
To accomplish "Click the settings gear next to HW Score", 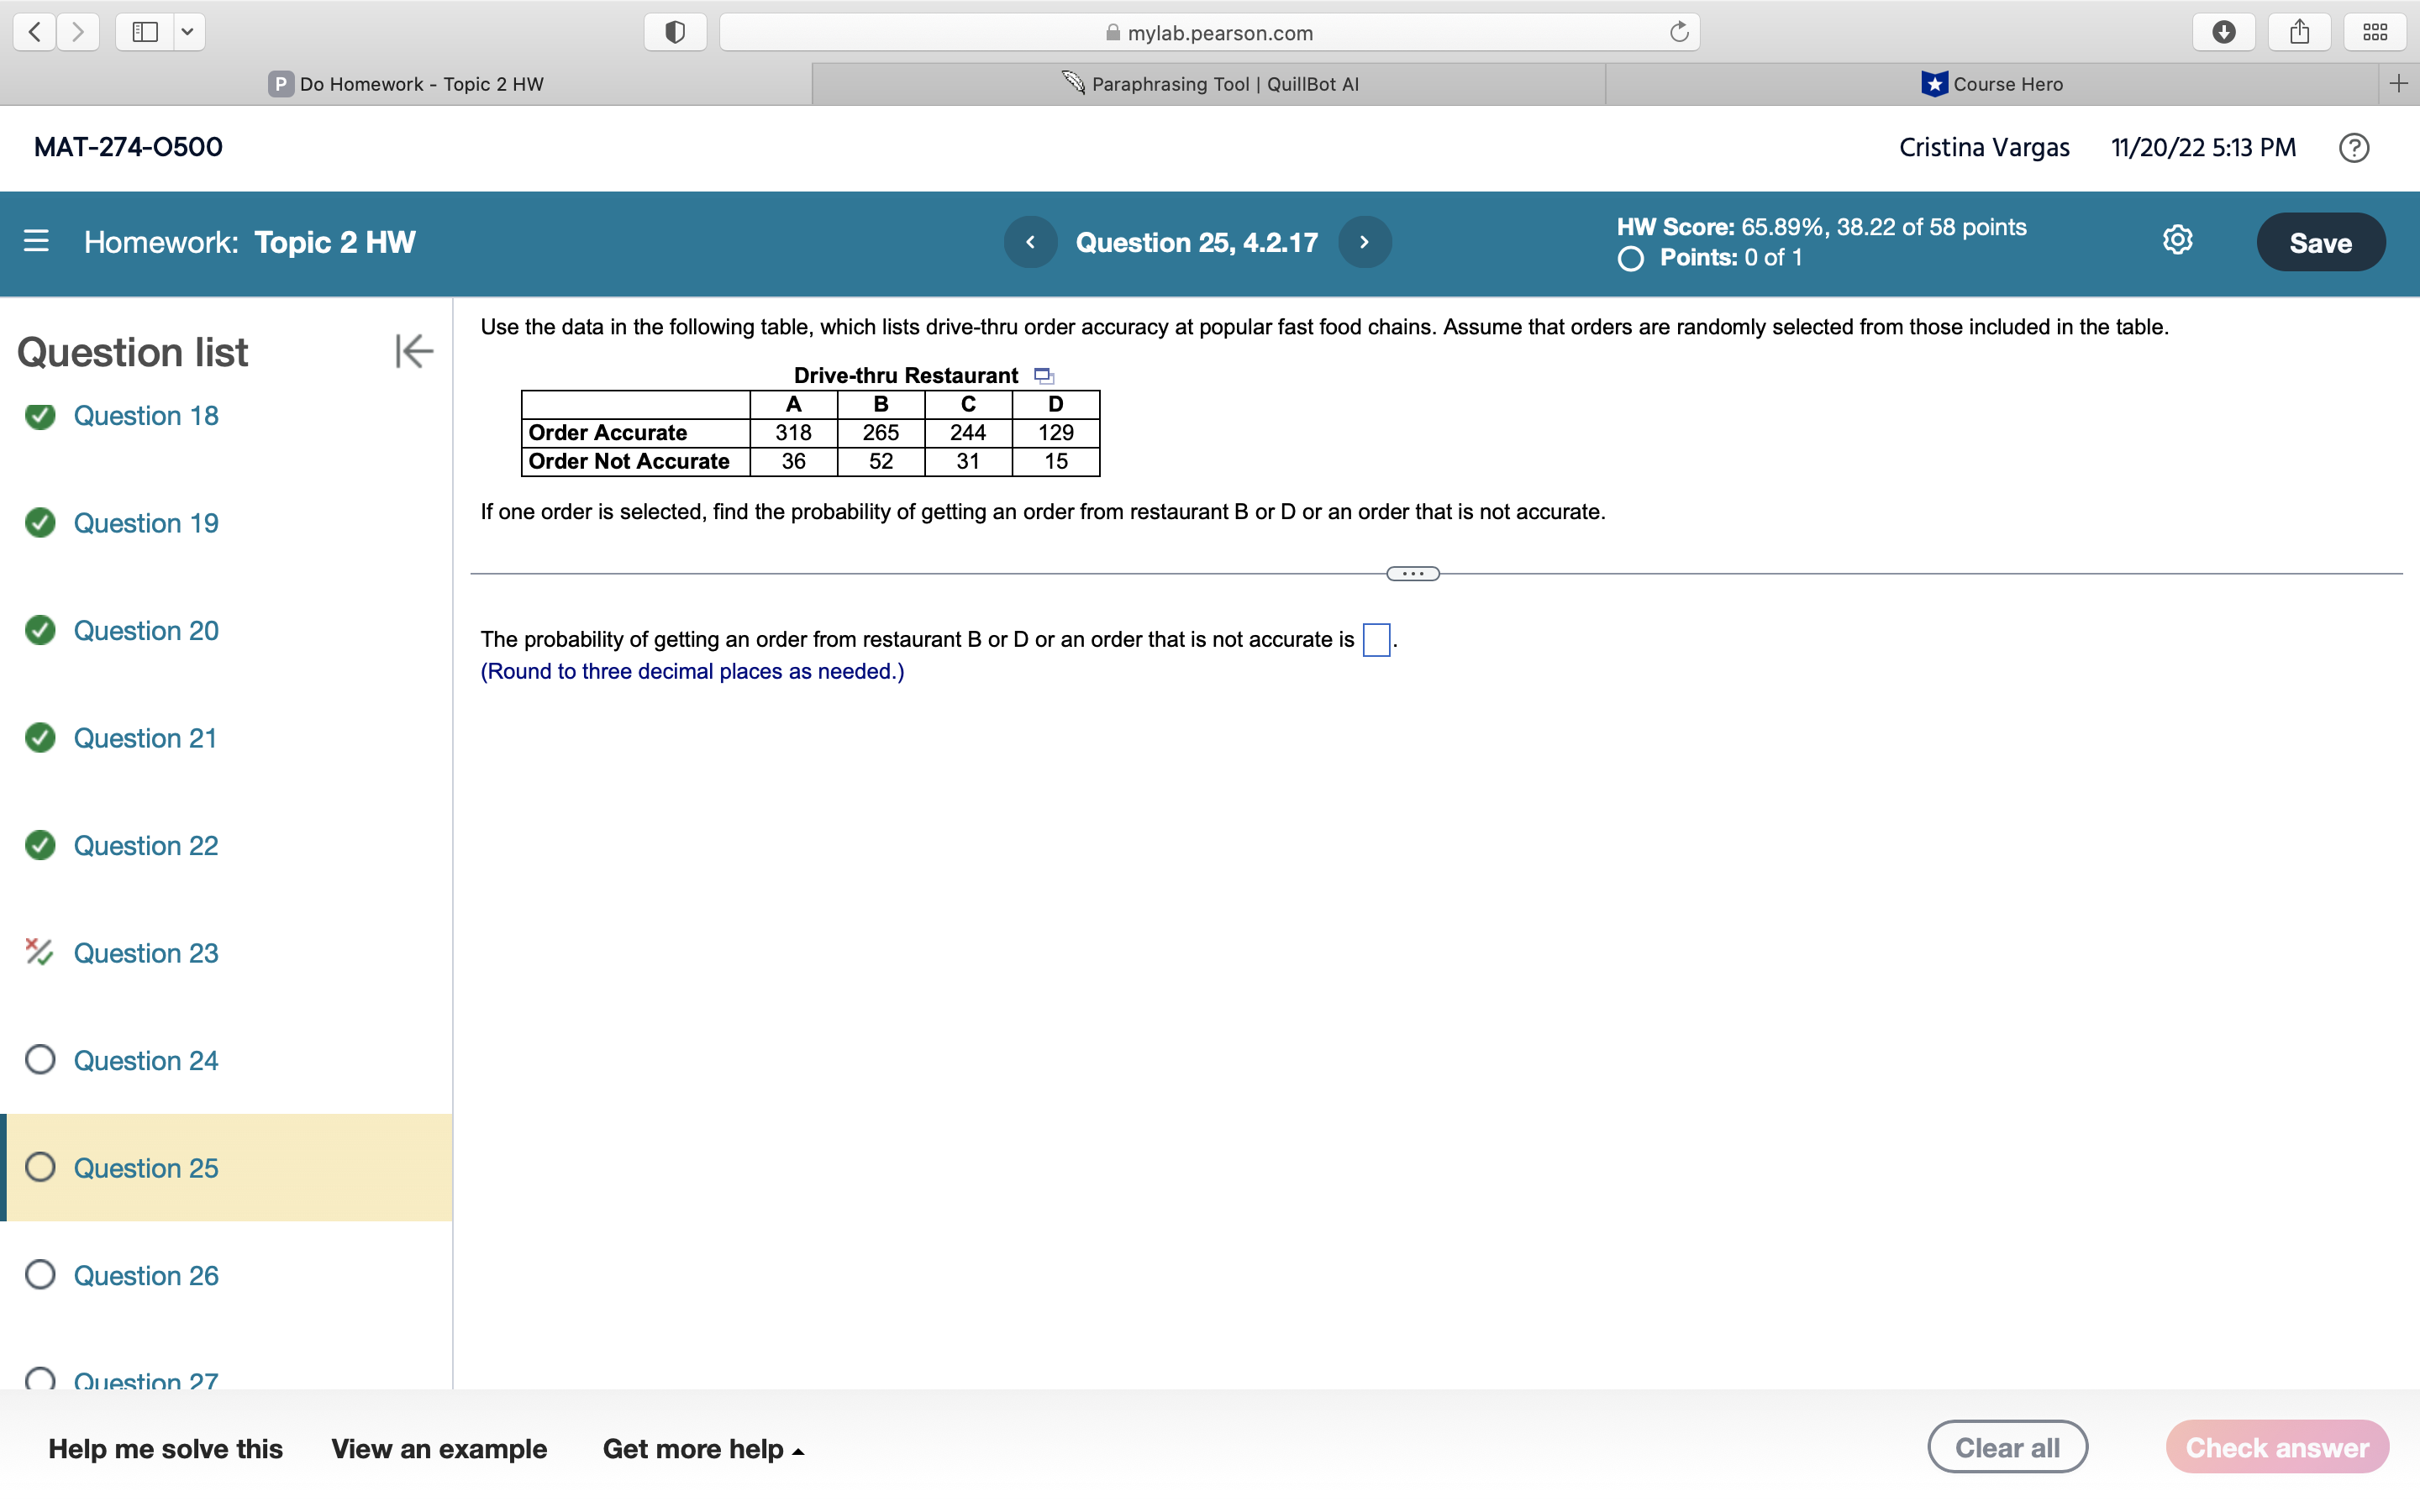I will pos(2176,239).
